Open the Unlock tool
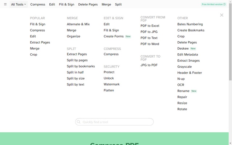Screen dimensions: 232x145 point(109,78)
